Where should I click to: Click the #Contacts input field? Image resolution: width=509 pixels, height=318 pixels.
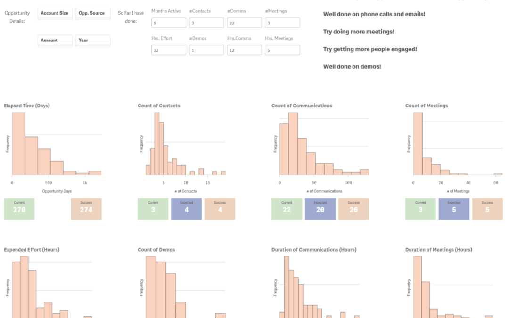[x=206, y=23]
